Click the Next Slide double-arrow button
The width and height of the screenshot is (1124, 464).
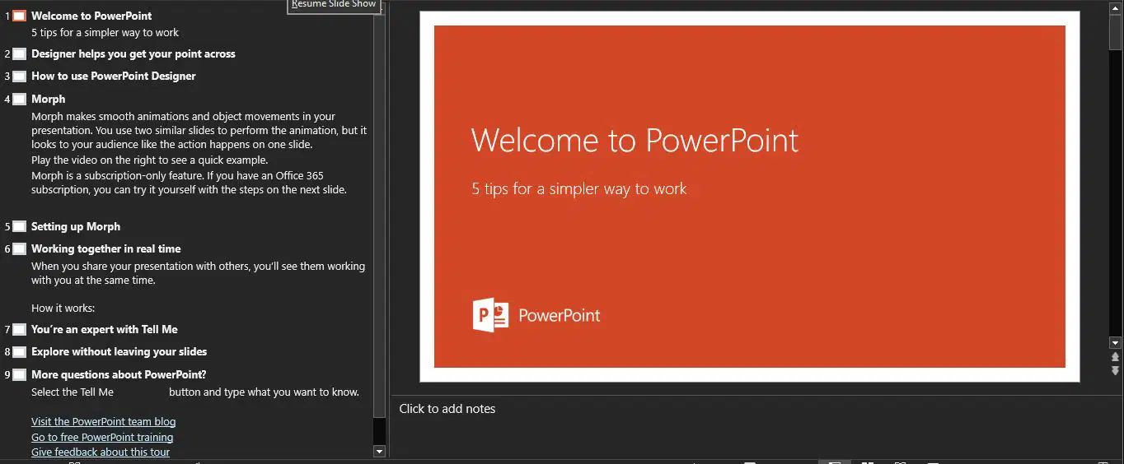point(1116,370)
